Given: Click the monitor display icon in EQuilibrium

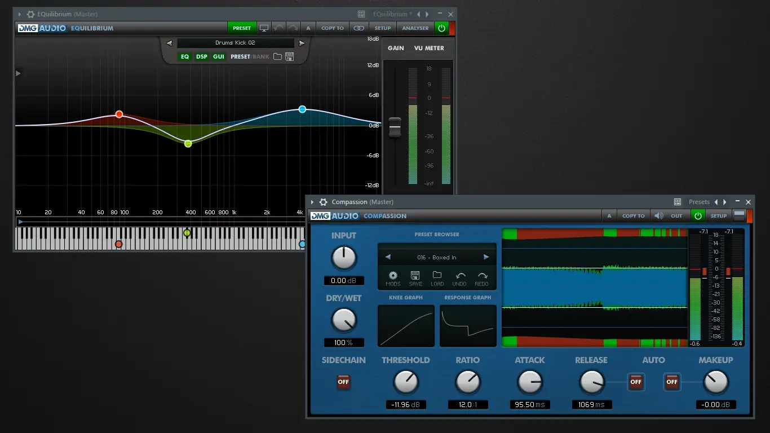Looking at the screenshot, I should click(264, 28).
